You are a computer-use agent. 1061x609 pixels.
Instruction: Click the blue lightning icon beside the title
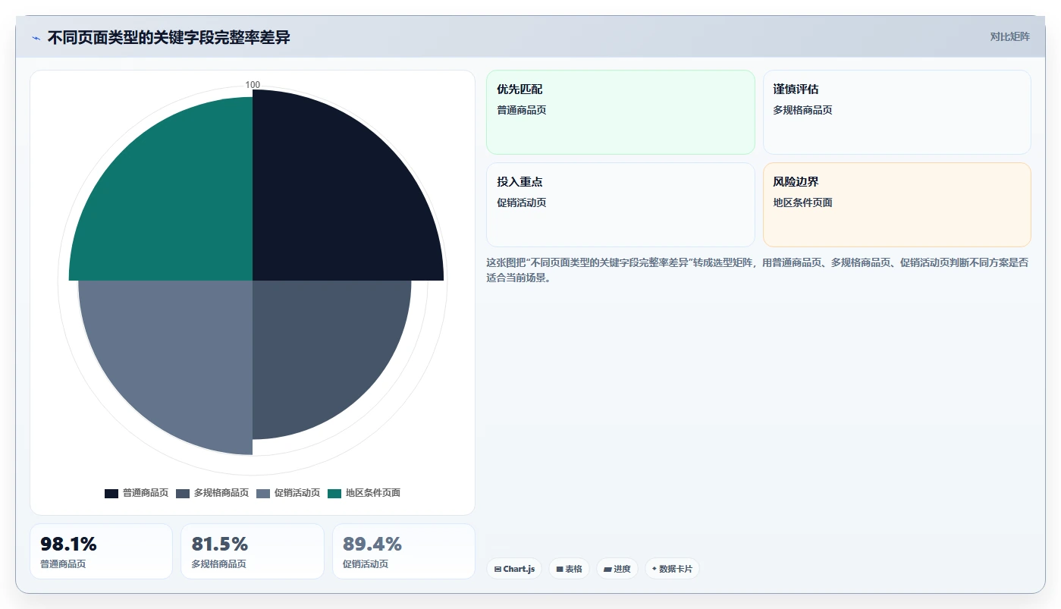pos(36,38)
